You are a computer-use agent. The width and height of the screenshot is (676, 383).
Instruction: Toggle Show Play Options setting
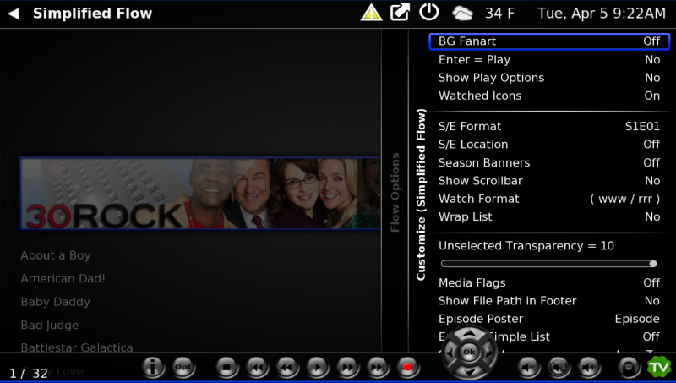549,78
